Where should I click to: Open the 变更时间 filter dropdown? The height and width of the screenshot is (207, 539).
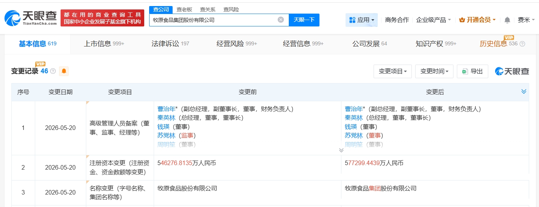[434, 71]
